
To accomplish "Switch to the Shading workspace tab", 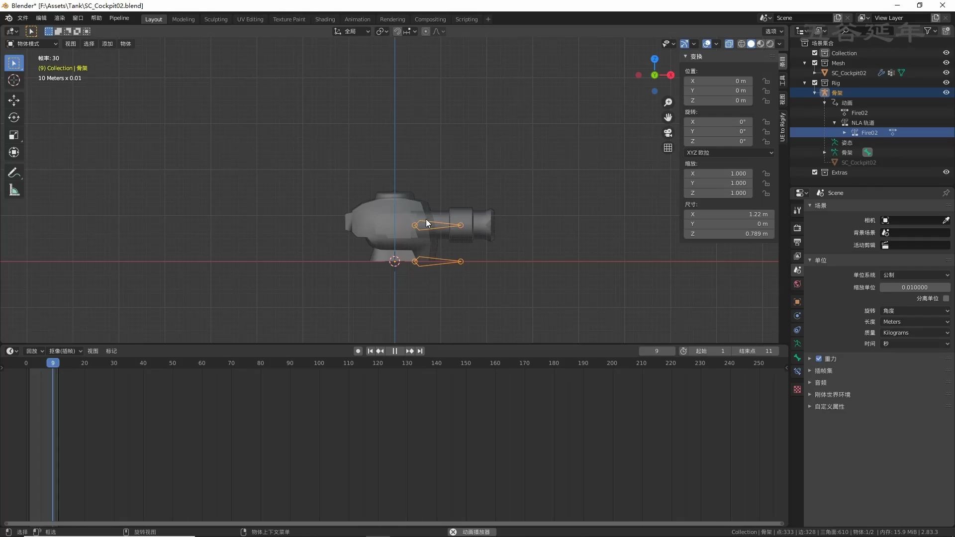I will point(324,19).
